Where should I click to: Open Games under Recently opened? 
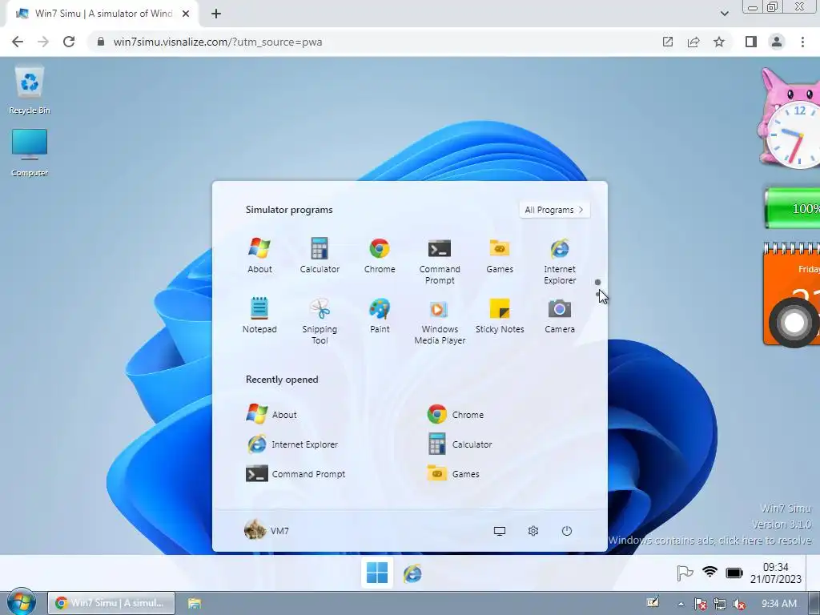pyautogui.click(x=453, y=474)
